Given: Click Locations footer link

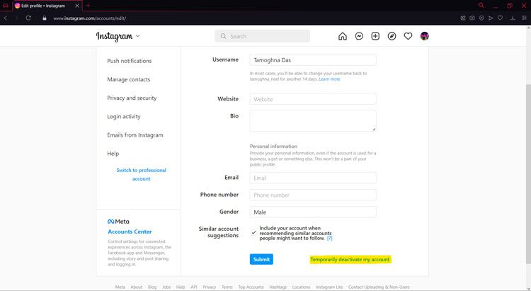Looking at the screenshot, I should point(301,287).
